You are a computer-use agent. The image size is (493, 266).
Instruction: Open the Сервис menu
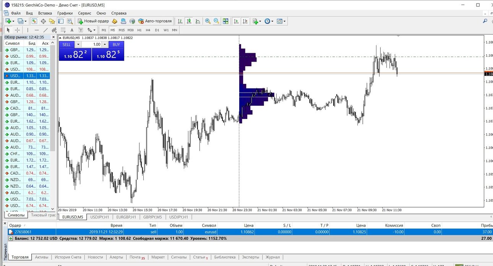[84, 13]
